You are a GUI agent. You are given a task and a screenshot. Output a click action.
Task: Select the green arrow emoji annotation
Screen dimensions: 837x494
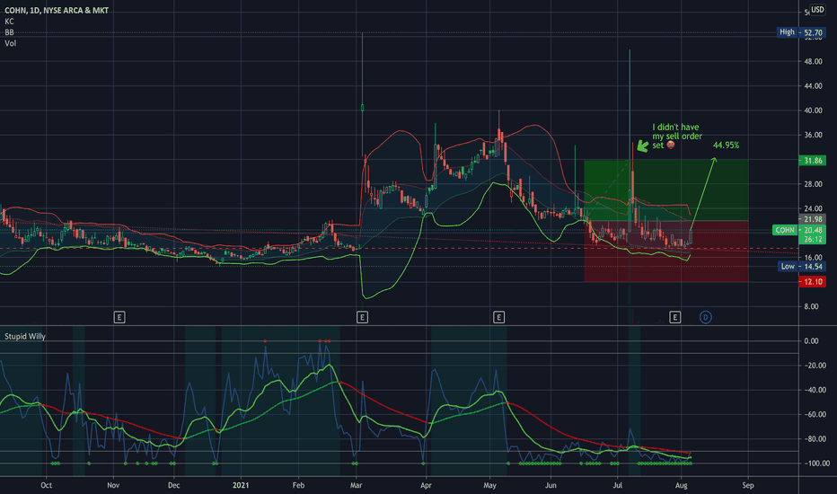click(x=642, y=146)
